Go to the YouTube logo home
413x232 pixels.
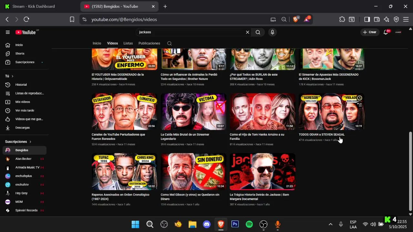[26, 32]
